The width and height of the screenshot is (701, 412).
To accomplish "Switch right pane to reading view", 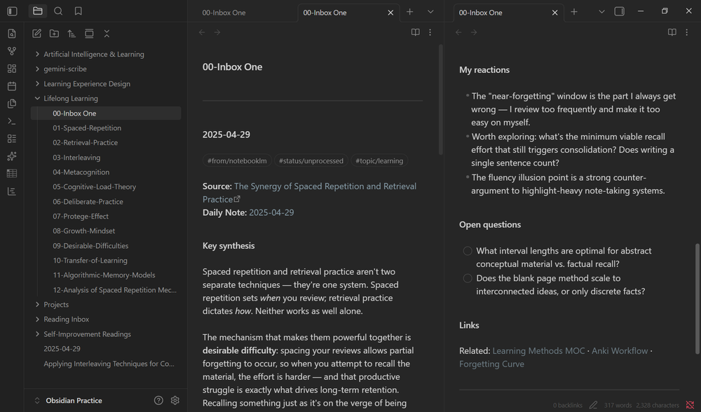I will point(672,32).
